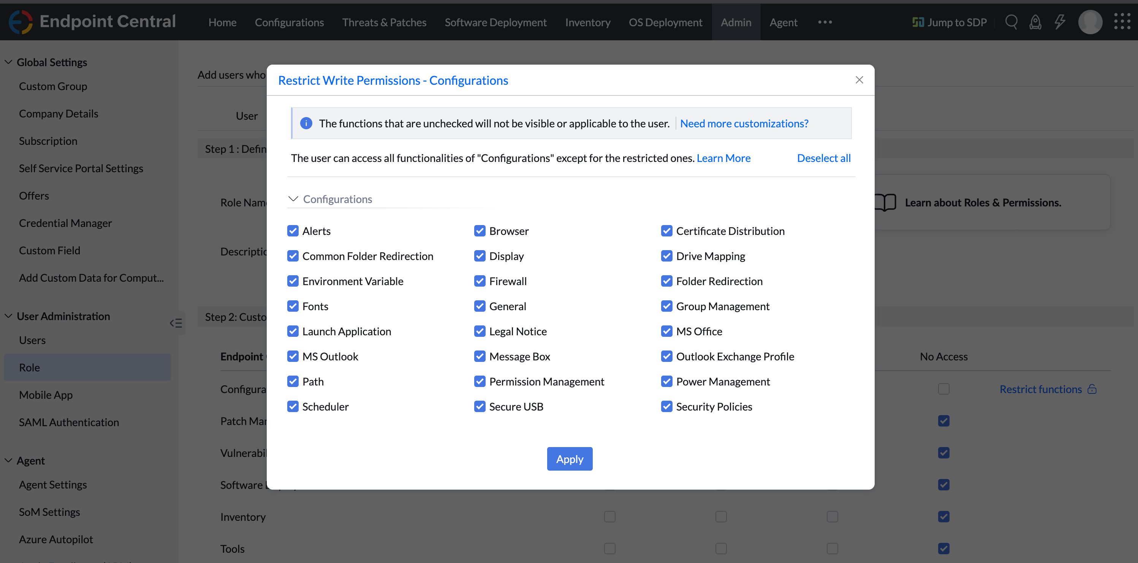Collapse the Global Settings sidebar group

[x=8, y=62]
